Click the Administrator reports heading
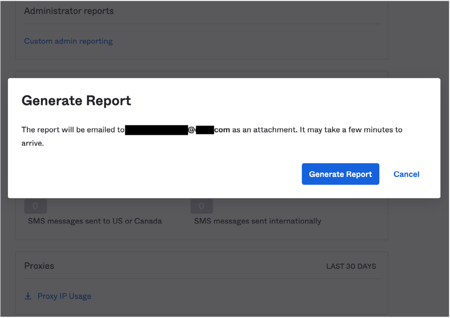The width and height of the screenshot is (450, 318). point(69,11)
